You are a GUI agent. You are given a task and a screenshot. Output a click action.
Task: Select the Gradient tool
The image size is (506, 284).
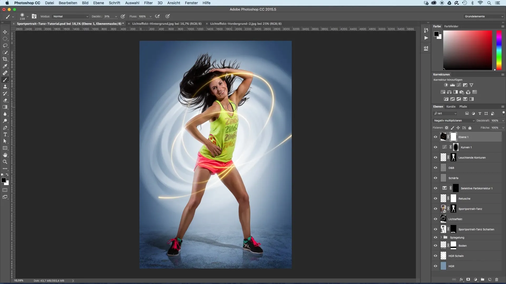pos(5,107)
